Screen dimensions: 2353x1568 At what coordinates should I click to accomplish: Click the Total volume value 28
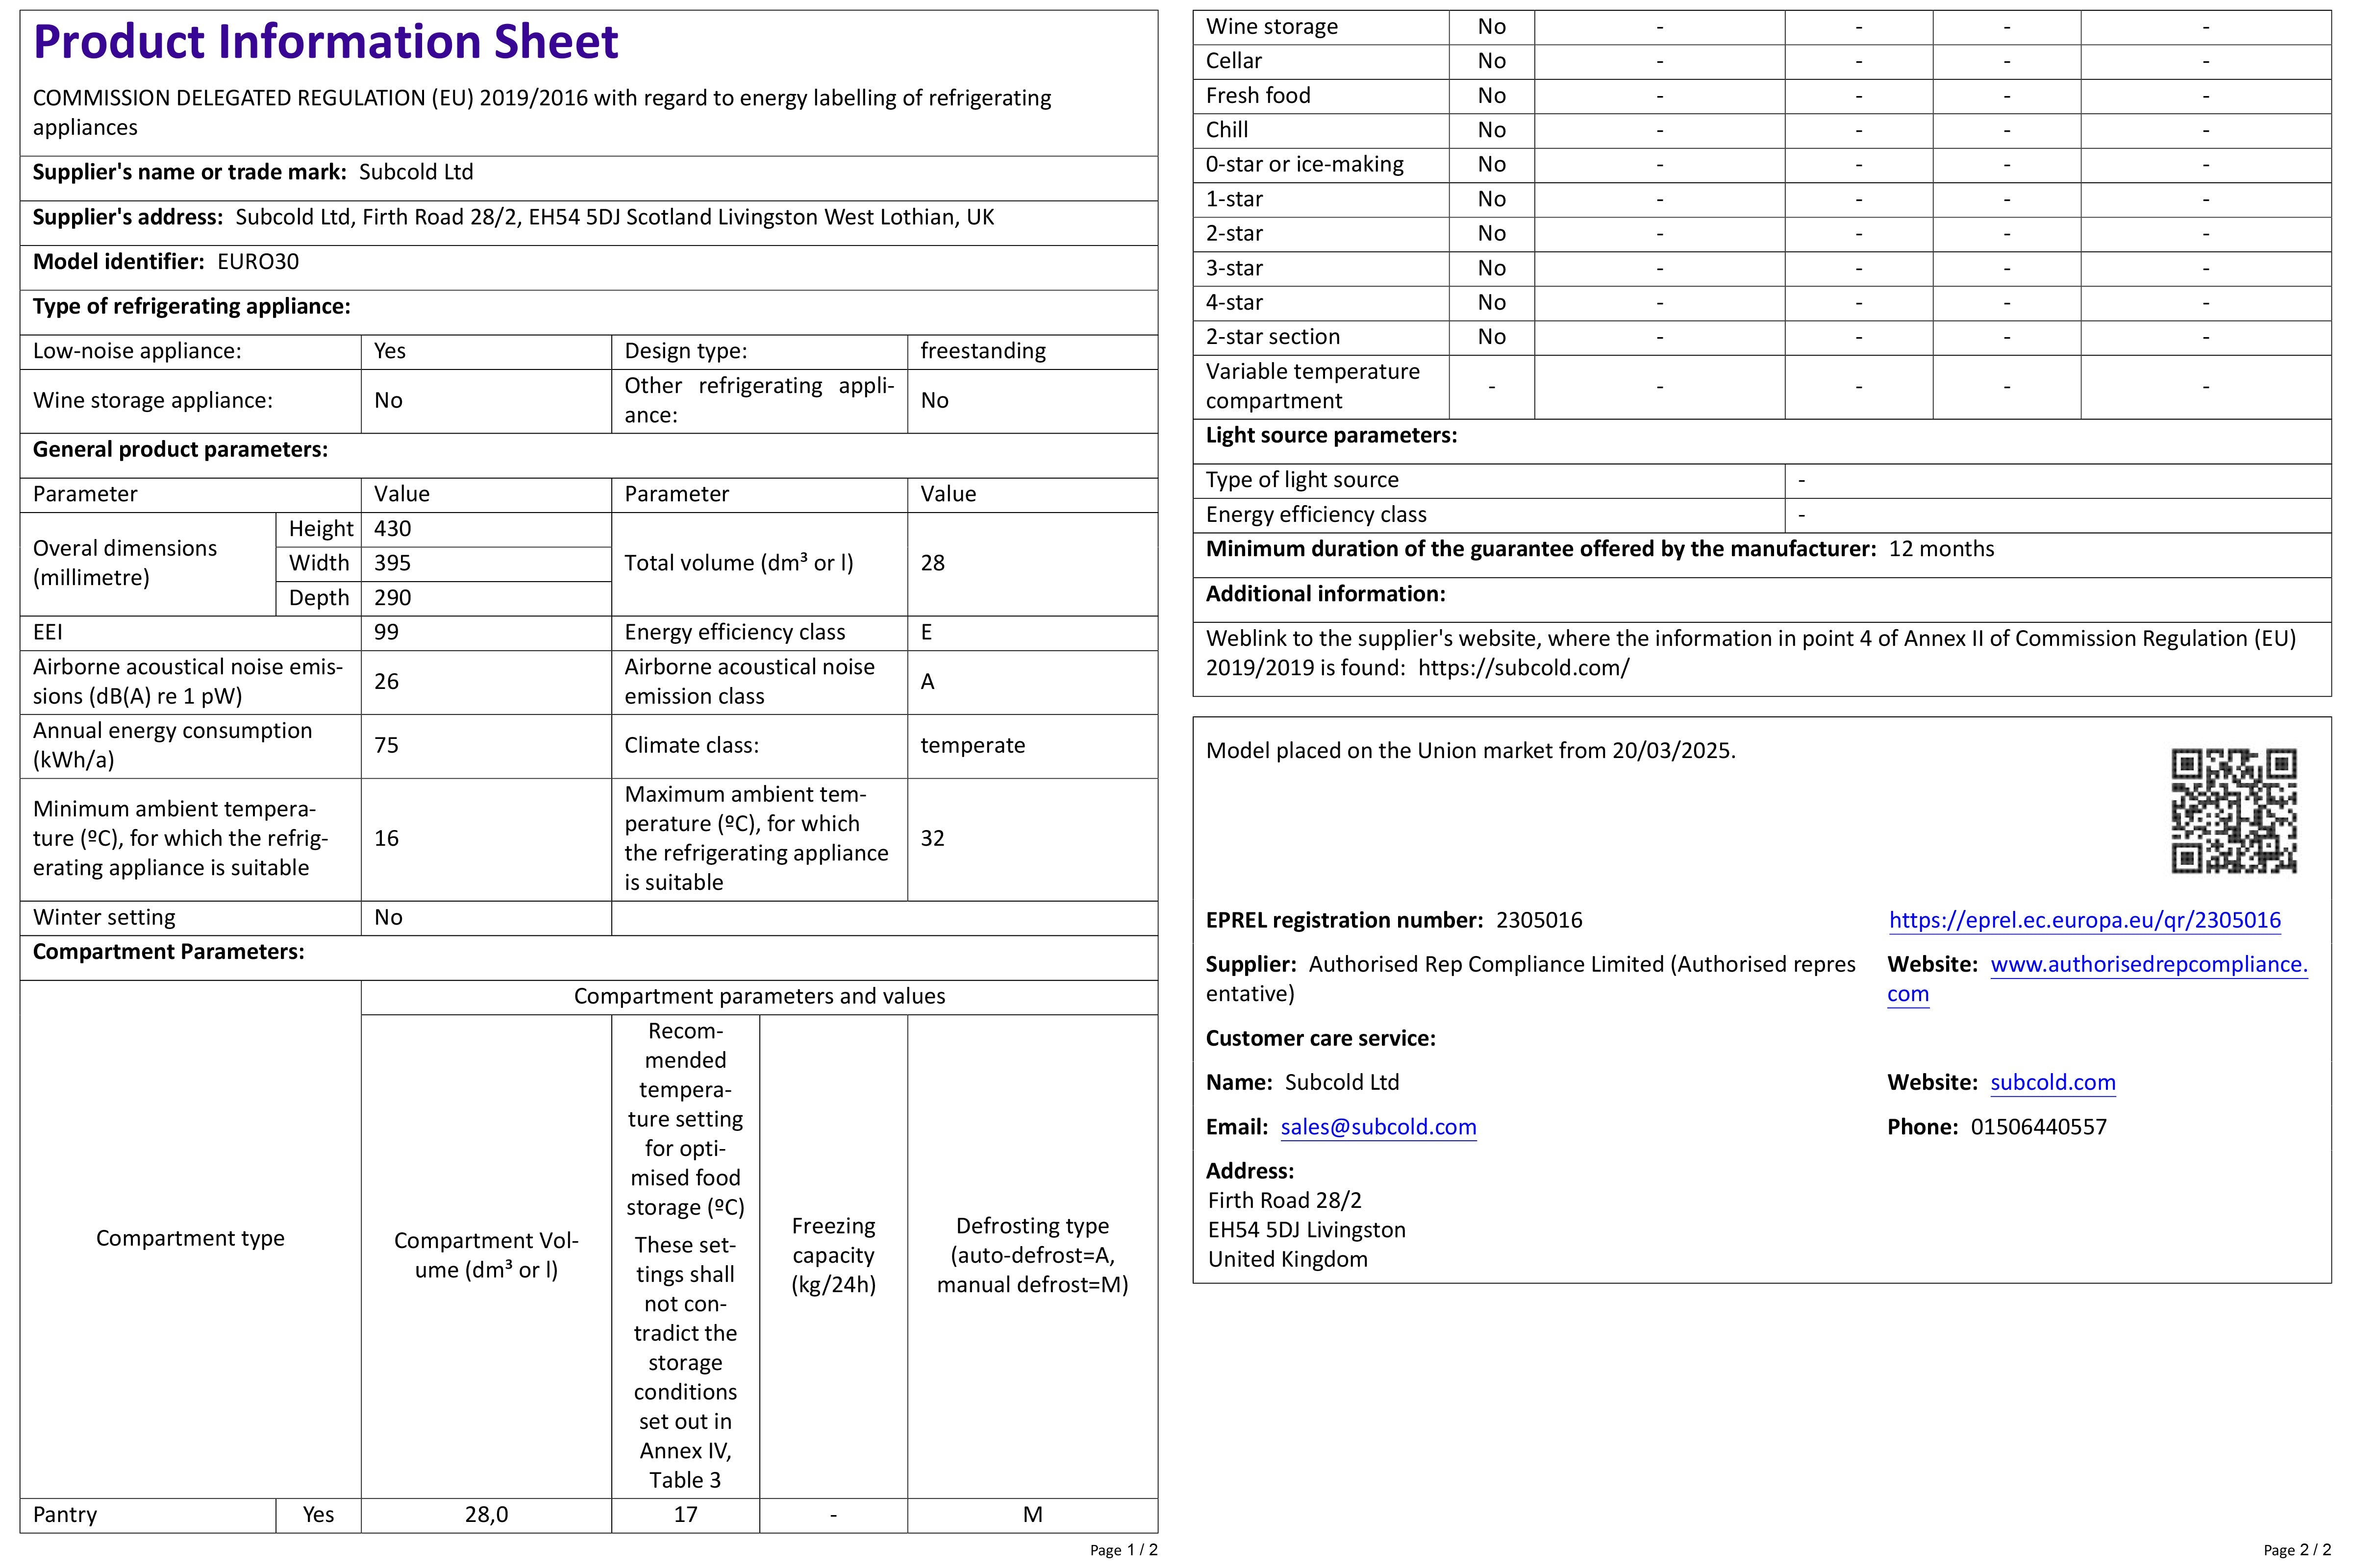(932, 563)
